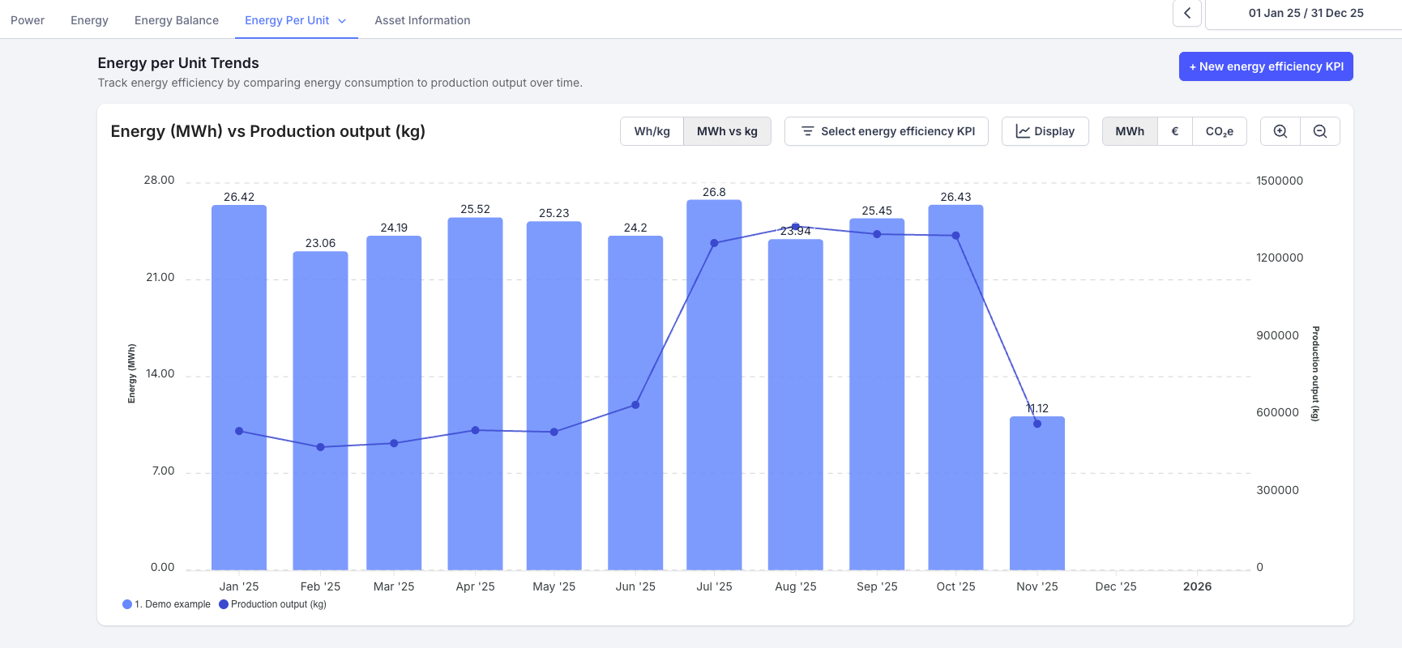This screenshot has width=1402, height=648.
Task: Switch to Wh/kg view mode
Action: pos(652,131)
